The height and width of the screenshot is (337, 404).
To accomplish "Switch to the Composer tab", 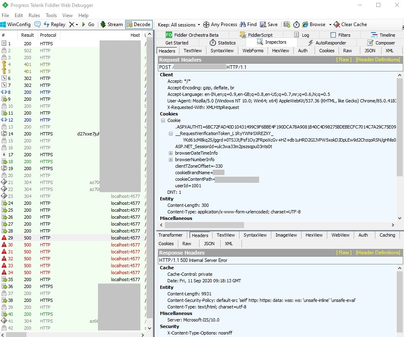I will 381,43.
